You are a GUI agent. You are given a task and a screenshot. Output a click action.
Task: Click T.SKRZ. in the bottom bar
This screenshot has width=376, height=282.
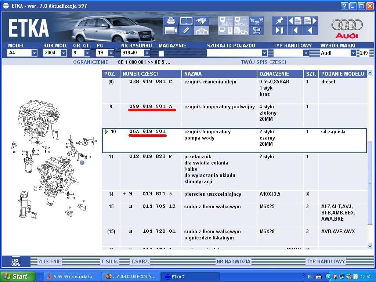point(140,261)
